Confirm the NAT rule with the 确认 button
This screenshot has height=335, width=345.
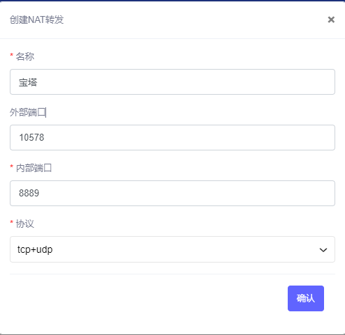(x=306, y=298)
